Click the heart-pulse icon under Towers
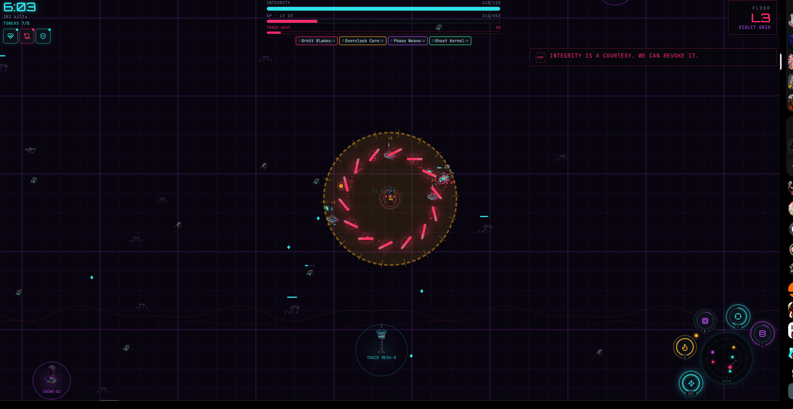 [x=11, y=36]
